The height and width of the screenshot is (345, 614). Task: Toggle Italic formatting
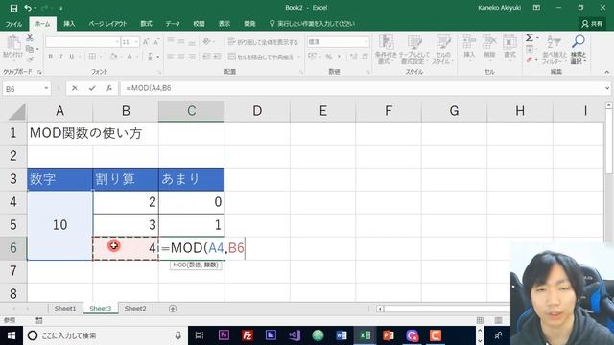coord(61,57)
